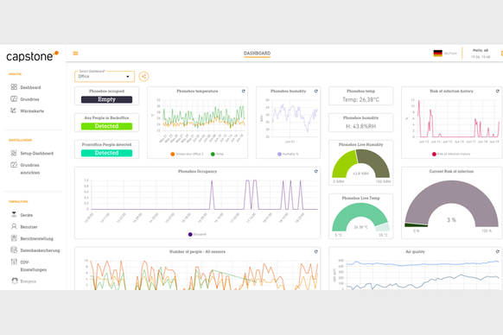
Task: Toggle Risk of infection history legend entry
Action: click(451, 155)
